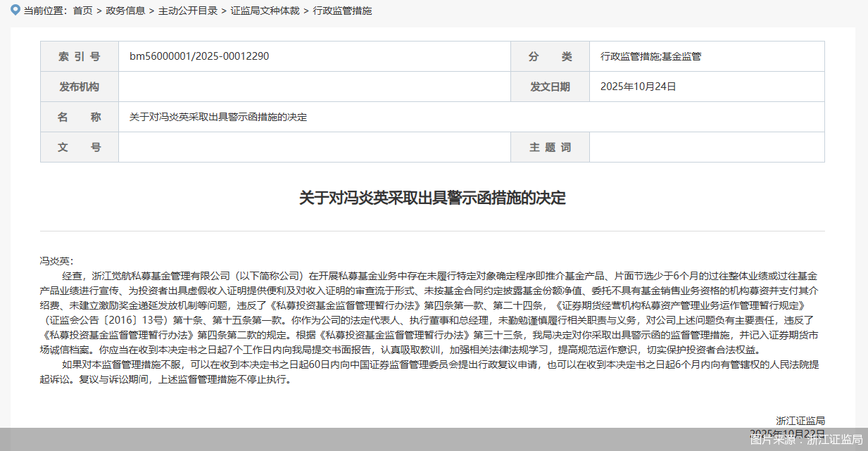Click the 发文日期 header cell
Screen dimensions: 868x451
(550, 87)
